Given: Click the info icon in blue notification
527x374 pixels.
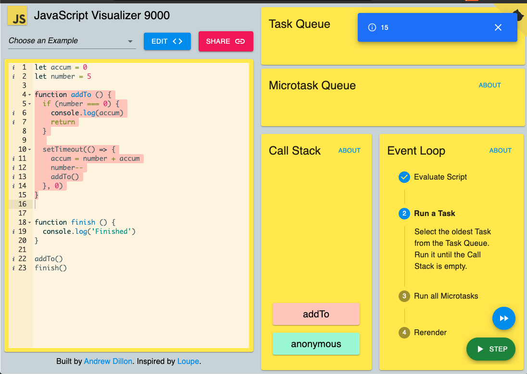Looking at the screenshot, I should [x=372, y=27].
